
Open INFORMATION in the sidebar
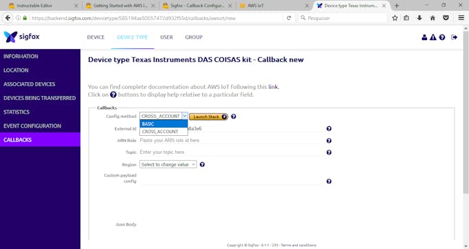click(x=40, y=57)
